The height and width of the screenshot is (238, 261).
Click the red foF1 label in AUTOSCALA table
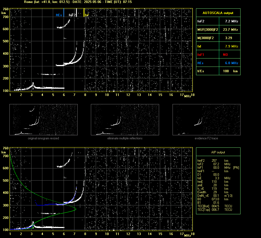click(201, 55)
